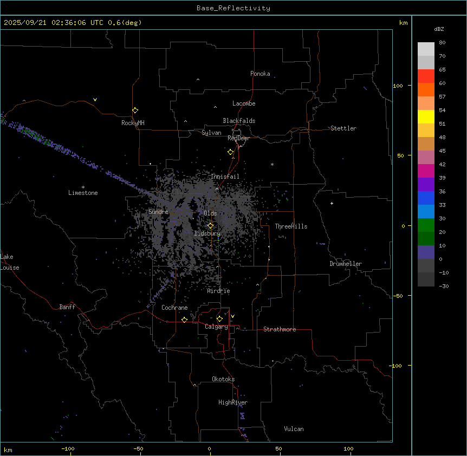Click the UTC timestamp in the header
467x456 pixels.
coord(73,23)
